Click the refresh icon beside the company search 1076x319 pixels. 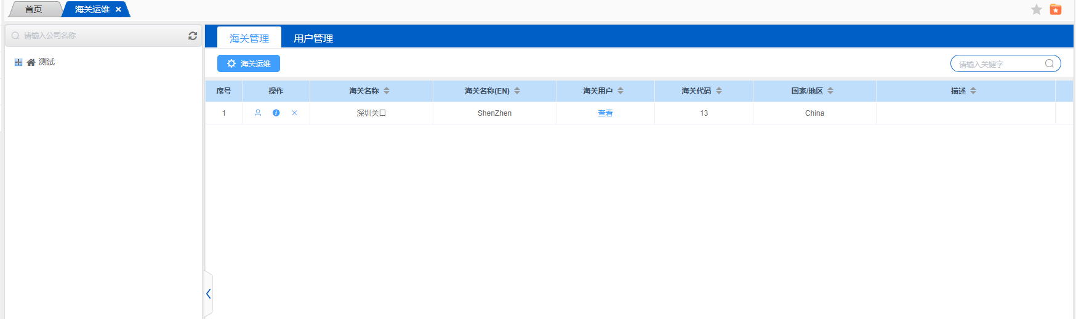[x=193, y=36]
